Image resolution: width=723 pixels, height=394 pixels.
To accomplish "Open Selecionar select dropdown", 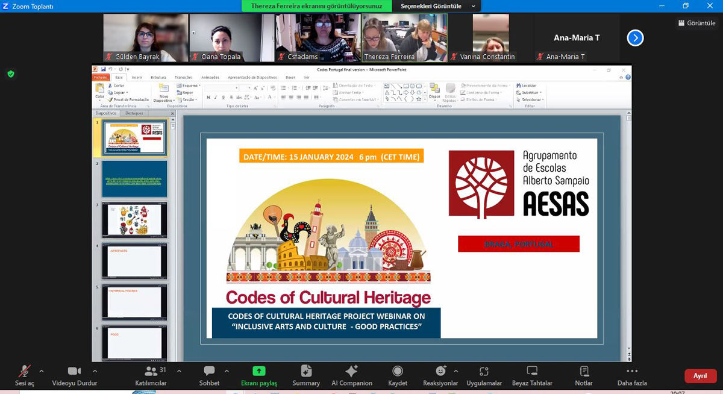I will point(530,99).
